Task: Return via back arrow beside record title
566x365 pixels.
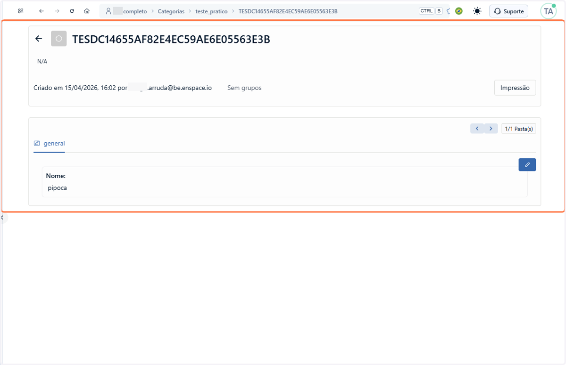Action: 39,39
